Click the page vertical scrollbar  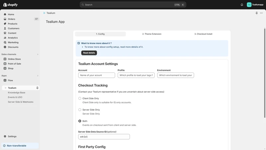[265, 73]
